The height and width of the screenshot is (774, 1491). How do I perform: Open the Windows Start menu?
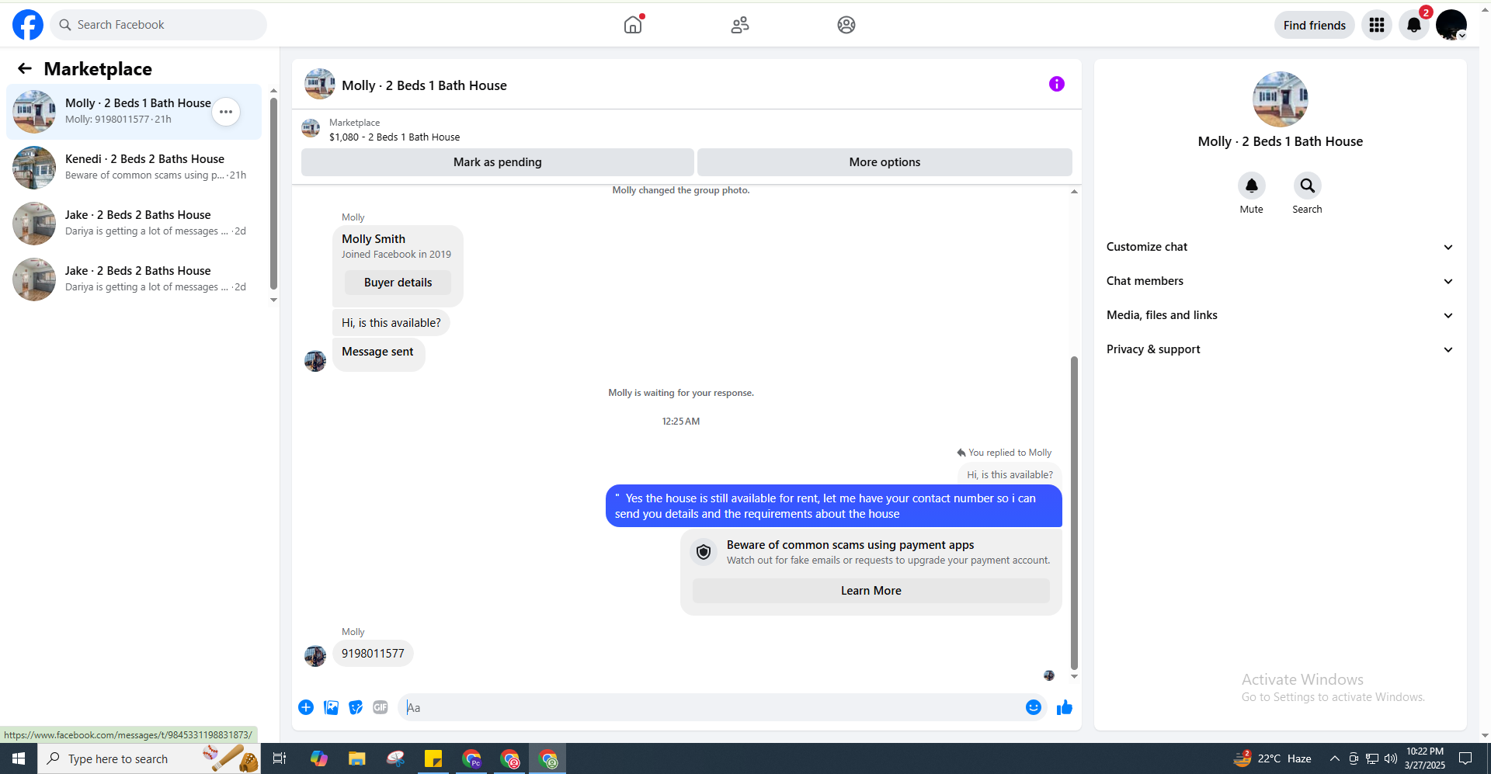click(19, 758)
